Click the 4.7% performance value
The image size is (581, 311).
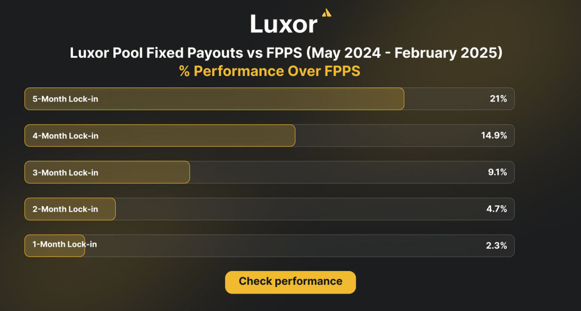496,209
